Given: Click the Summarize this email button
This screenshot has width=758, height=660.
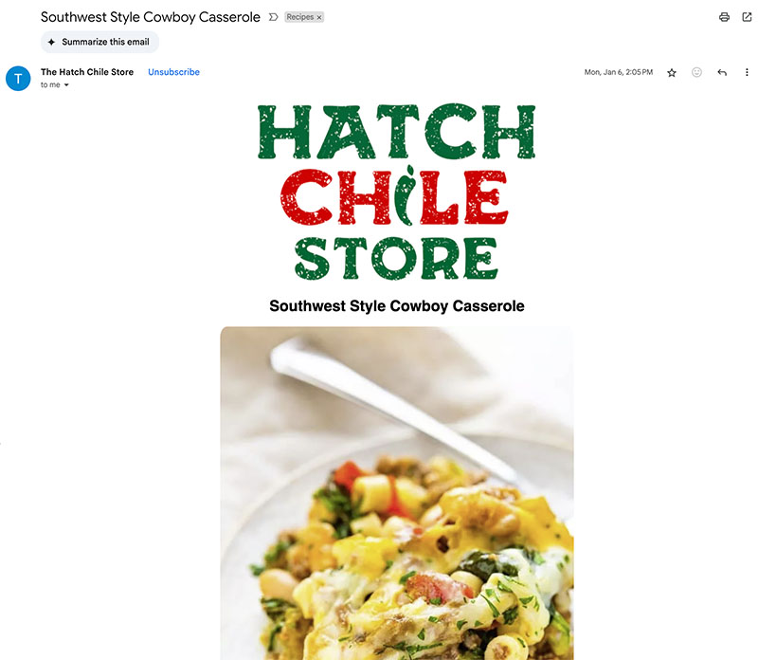Looking at the screenshot, I should coord(99,42).
